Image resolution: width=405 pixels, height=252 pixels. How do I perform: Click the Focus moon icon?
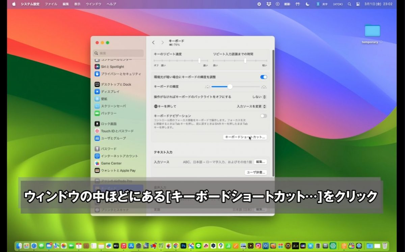[x=307, y=4]
